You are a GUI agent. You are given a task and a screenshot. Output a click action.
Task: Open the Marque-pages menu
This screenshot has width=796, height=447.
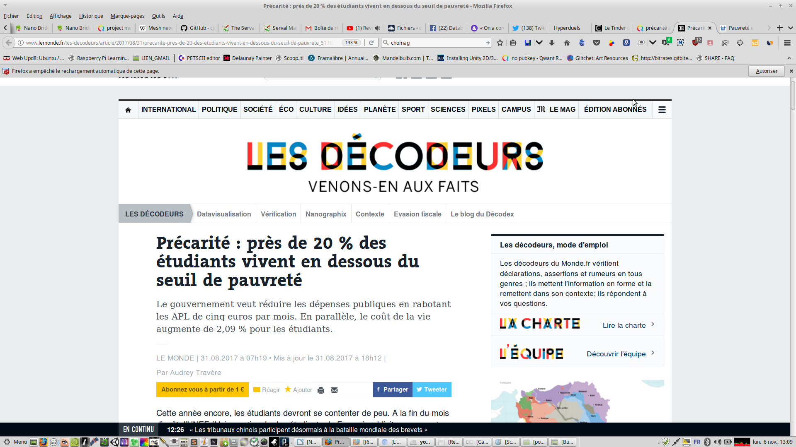coord(127,16)
